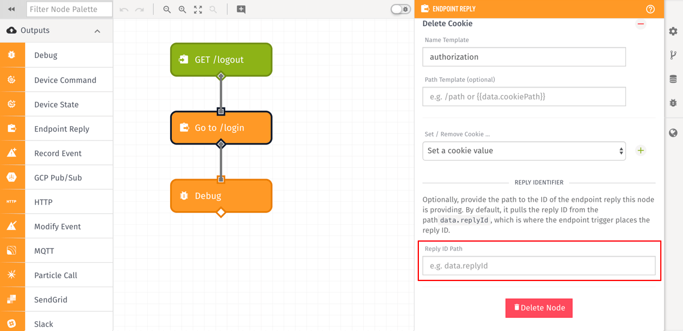This screenshot has height=331, width=683.
Task: Select the HTTP palette node
Action: [x=56, y=202]
